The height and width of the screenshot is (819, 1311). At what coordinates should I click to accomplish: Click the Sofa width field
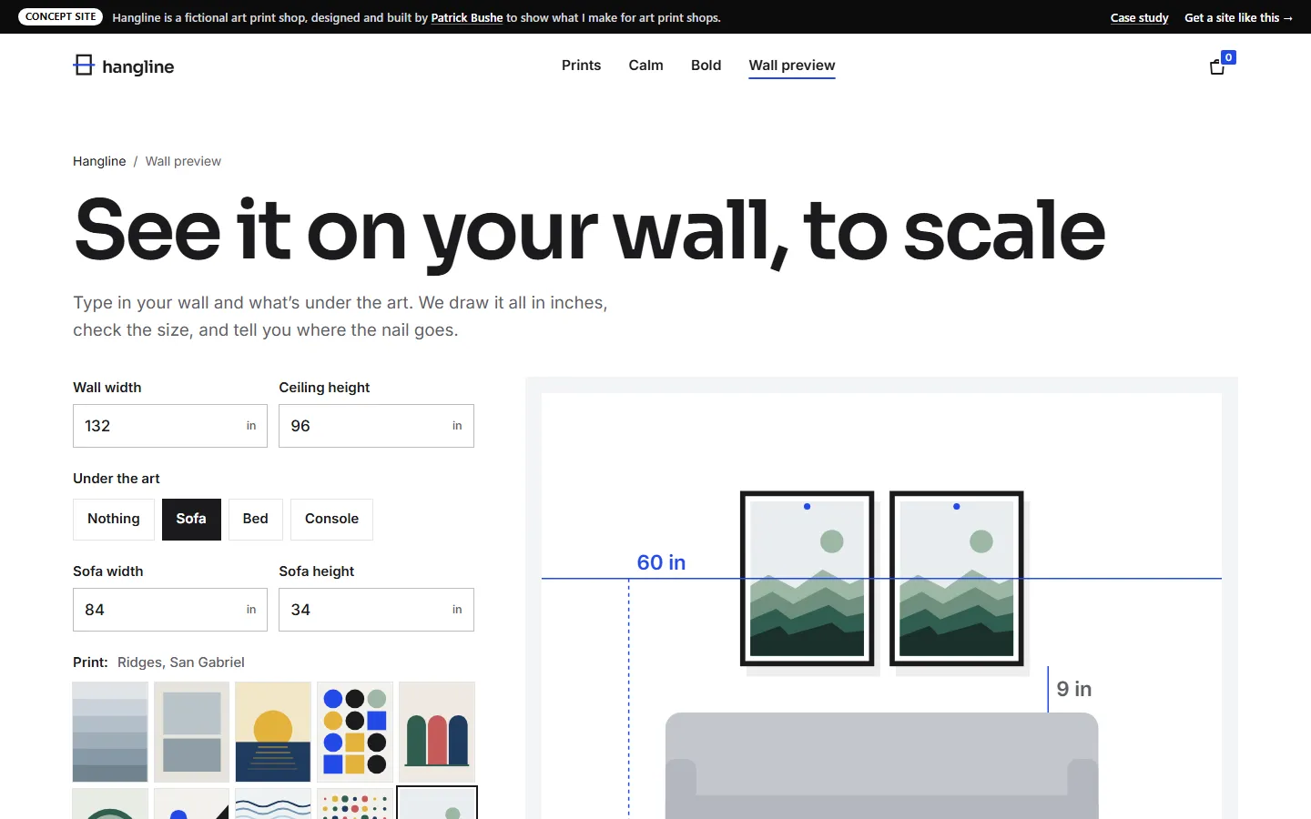(170, 610)
